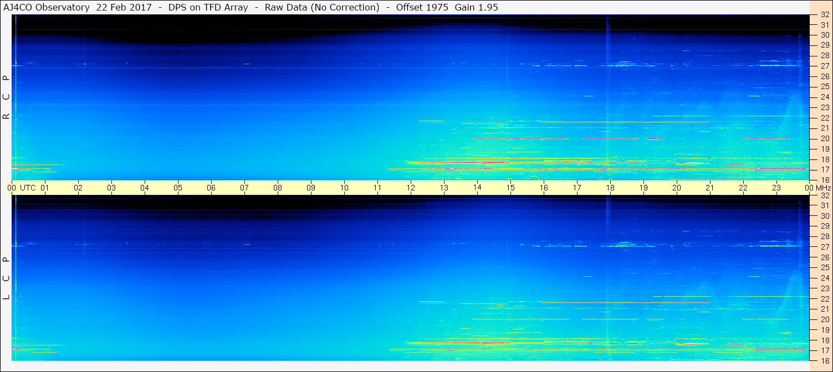The image size is (833, 372).
Task: Jump to the 09 hour marker
Action: (311, 188)
